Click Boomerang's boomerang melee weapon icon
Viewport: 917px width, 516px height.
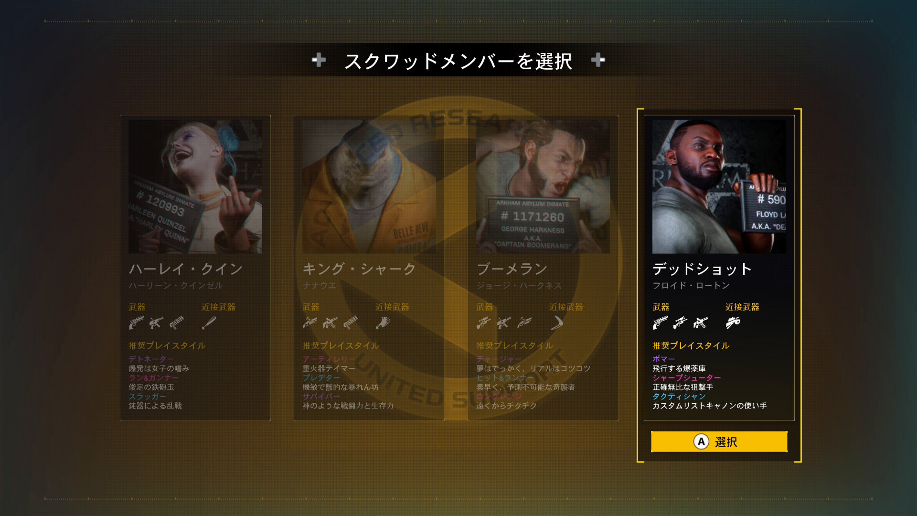(x=557, y=323)
